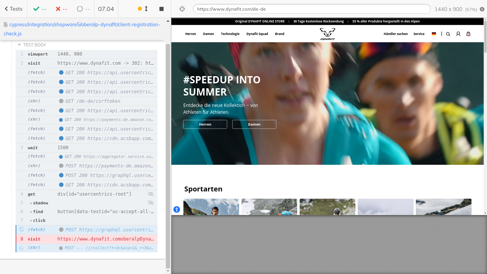Open the user account icon
Image resolution: width=487 pixels, height=274 pixels.
pyautogui.click(x=458, y=34)
